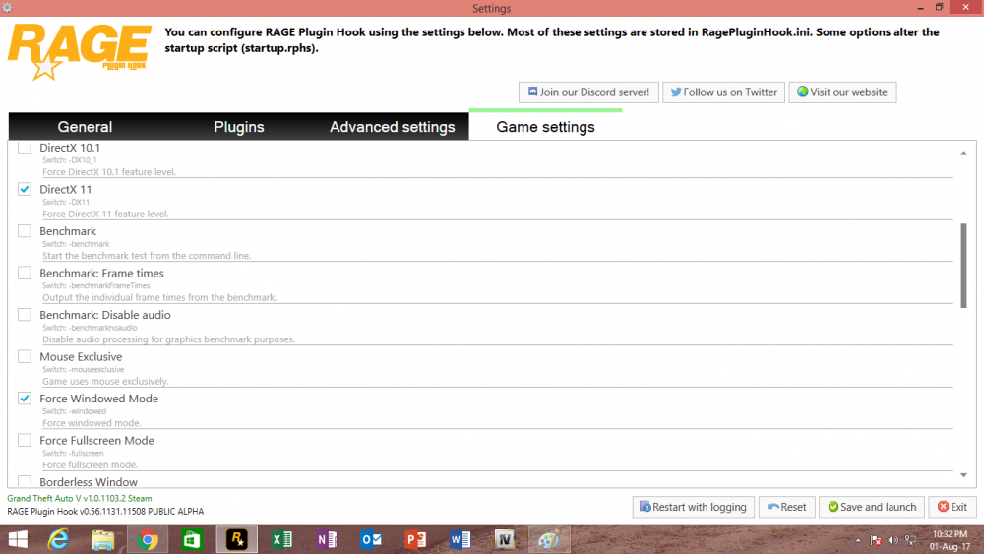Click scrollbar down arrow in settings list
Screen dimensions: 984x554
[x=963, y=475]
